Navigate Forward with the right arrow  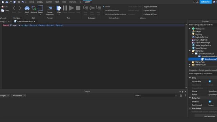[20, 8]
